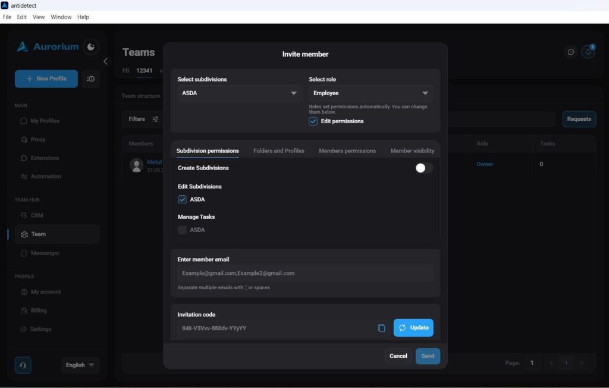Open the Requests button
Image resolution: width=609 pixels, height=388 pixels.
579,119
